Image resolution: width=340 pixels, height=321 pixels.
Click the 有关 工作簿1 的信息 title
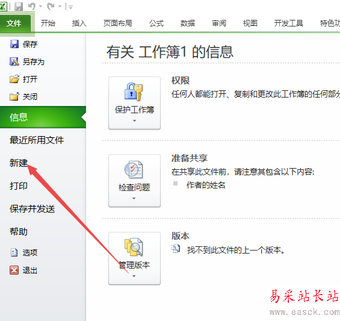click(x=170, y=52)
